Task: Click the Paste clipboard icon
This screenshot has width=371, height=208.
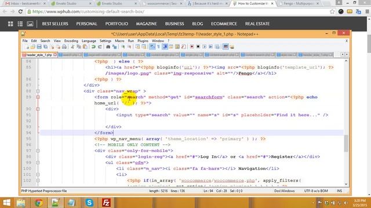Action: (85, 47)
